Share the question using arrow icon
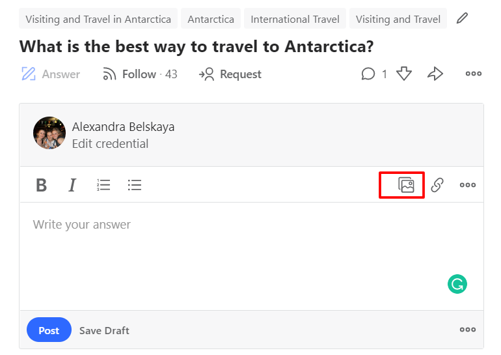 435,74
